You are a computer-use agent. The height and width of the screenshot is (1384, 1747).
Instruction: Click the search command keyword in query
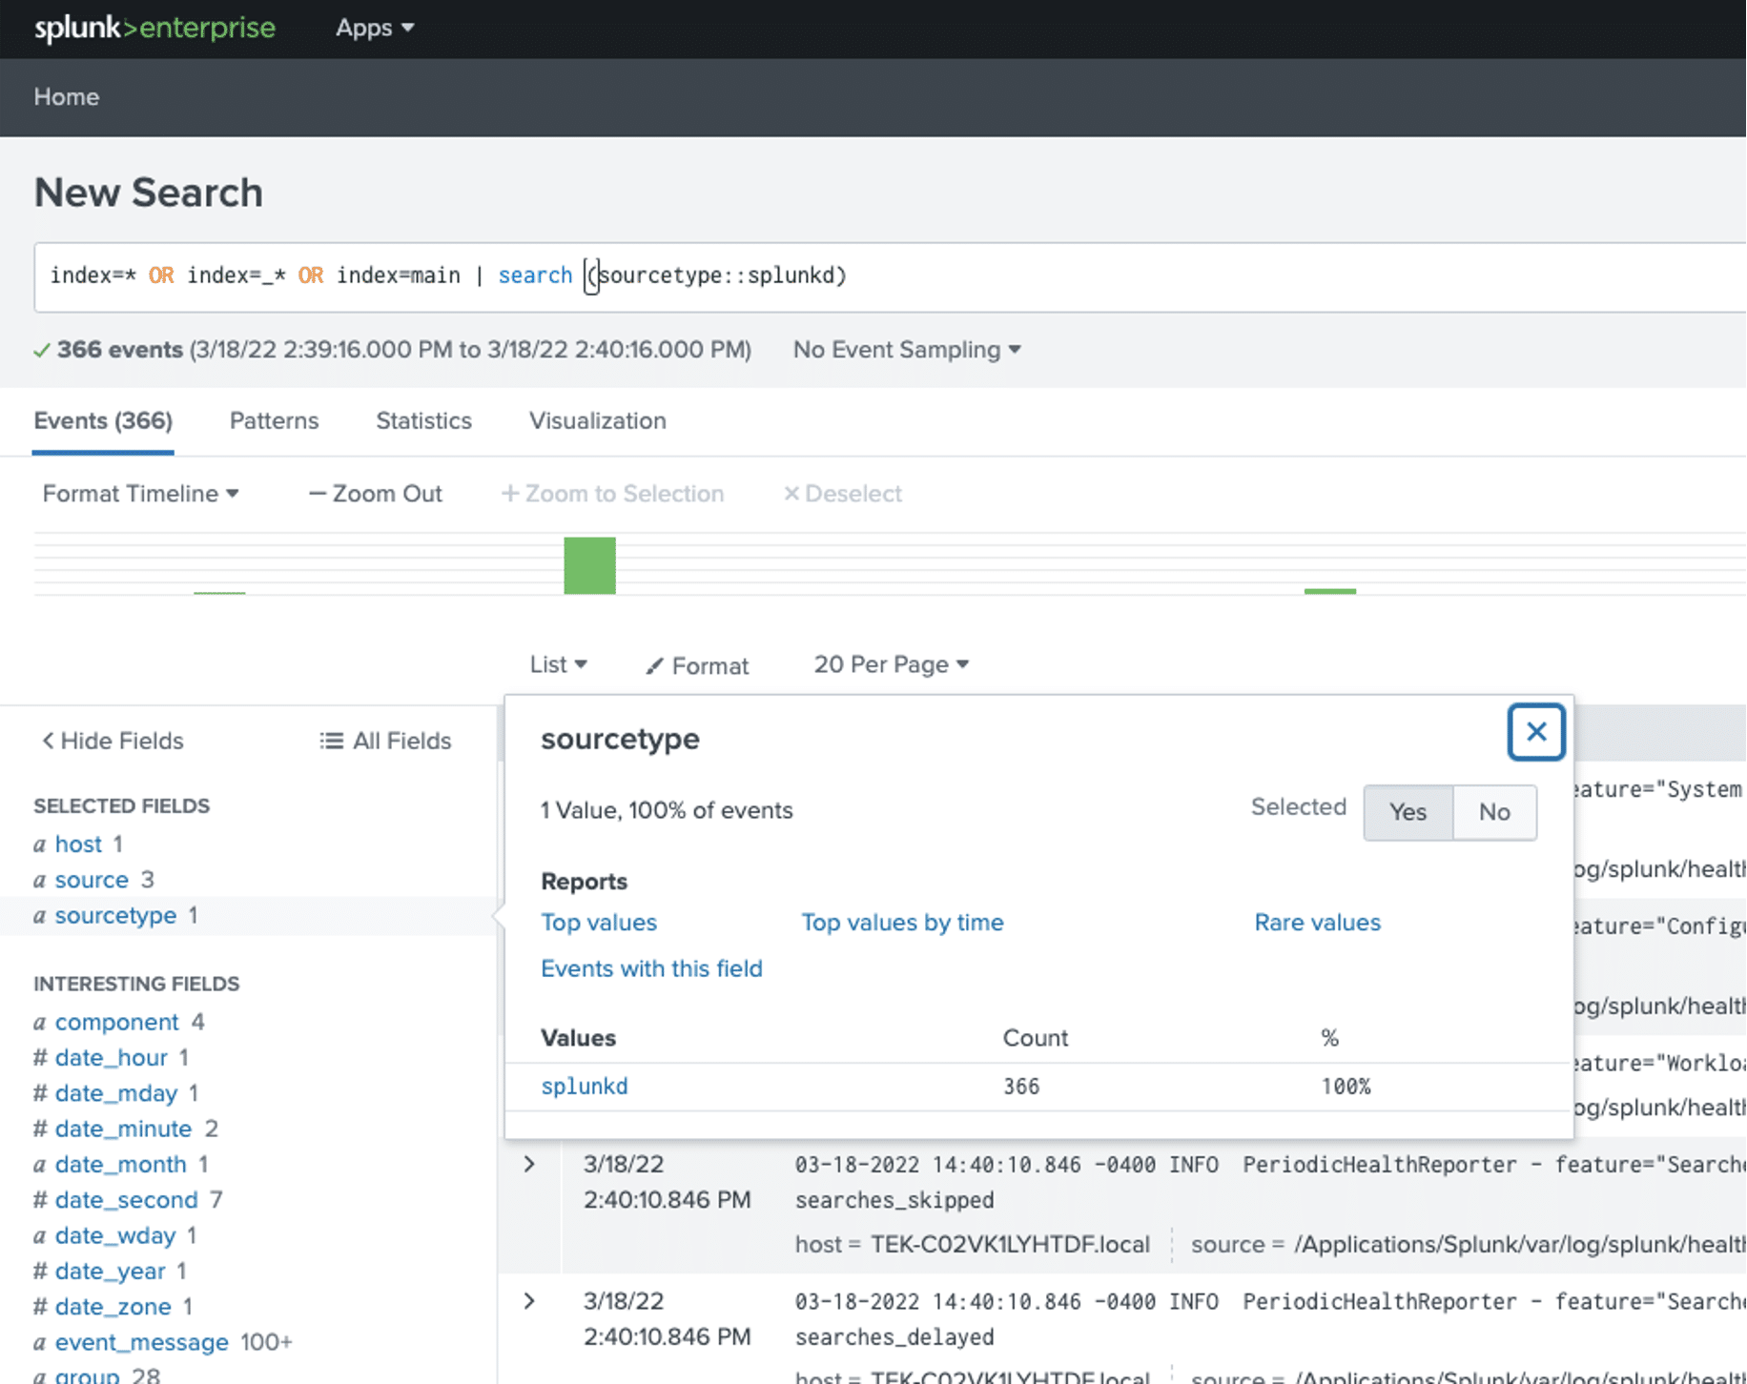tap(535, 275)
